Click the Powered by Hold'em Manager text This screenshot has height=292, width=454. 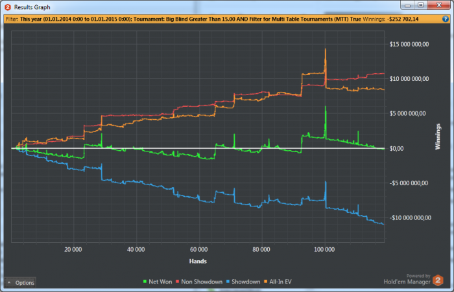pyautogui.click(x=407, y=279)
